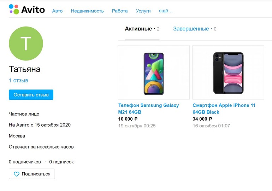Click the Подписаться button
Screen dimensions: 272x191
[x=32, y=174]
